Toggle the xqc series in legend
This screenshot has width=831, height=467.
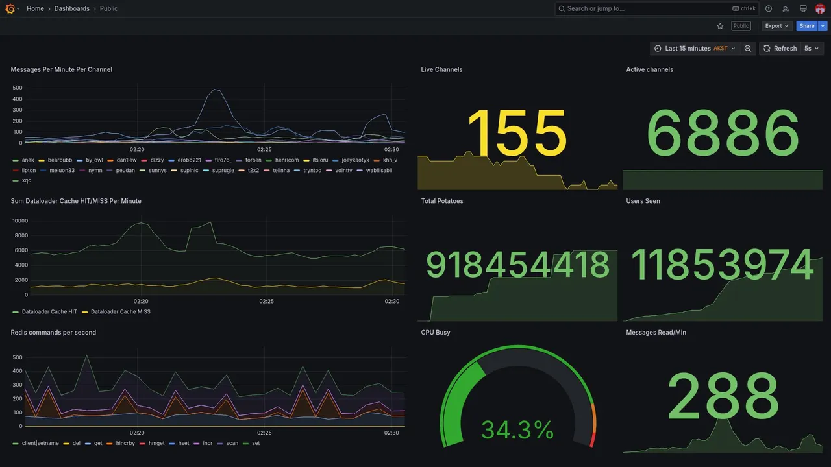pyautogui.click(x=26, y=180)
